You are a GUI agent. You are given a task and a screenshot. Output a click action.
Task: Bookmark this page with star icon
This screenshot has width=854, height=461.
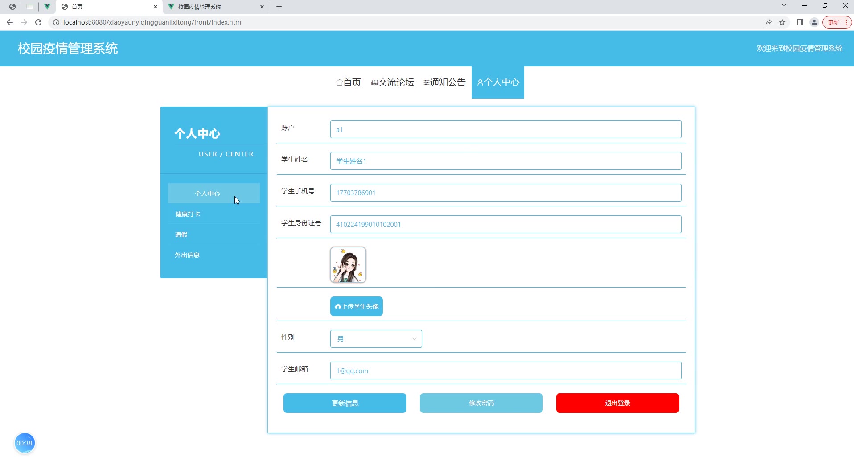tap(782, 22)
